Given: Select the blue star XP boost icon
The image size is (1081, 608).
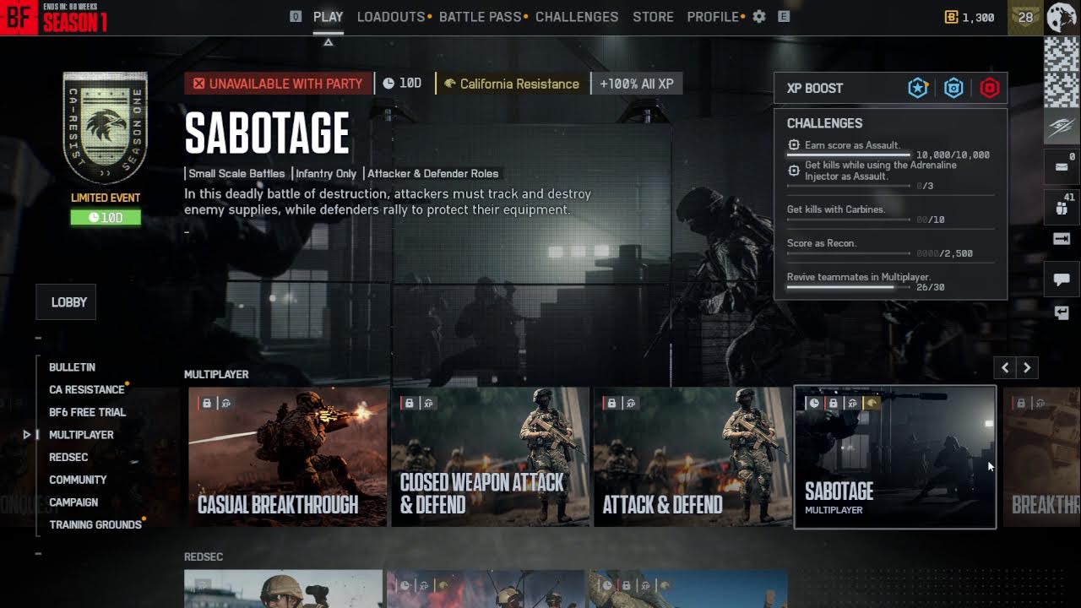Looking at the screenshot, I should 918,88.
